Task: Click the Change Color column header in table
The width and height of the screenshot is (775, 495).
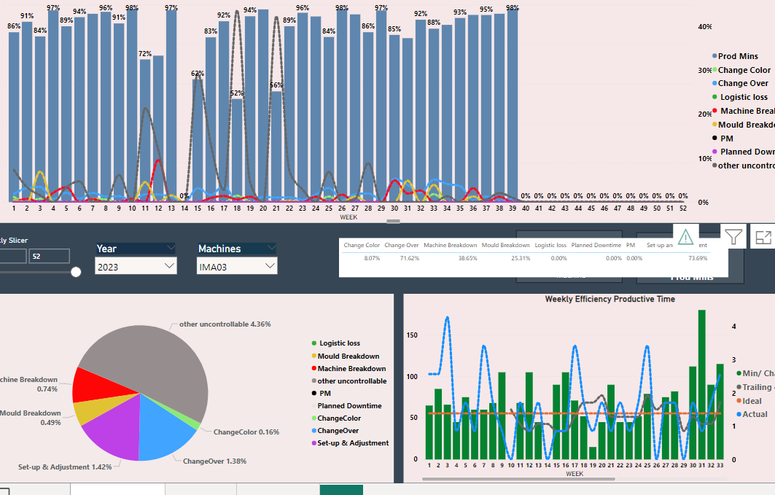Action: (362, 245)
